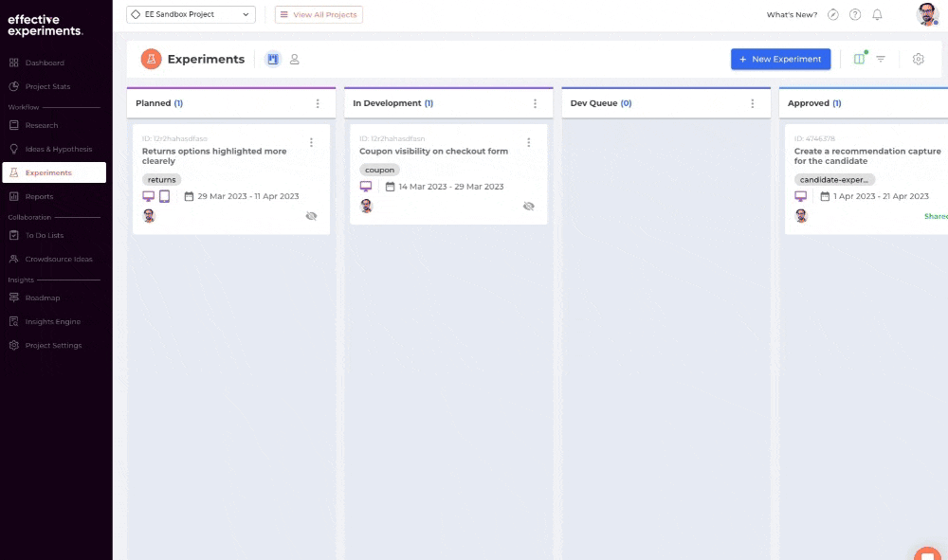Open notifications bell
Screen dimensions: 948x560
(x=877, y=14)
